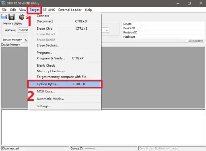Click the Flash size label
206x151 pixels.
coord(129,37)
